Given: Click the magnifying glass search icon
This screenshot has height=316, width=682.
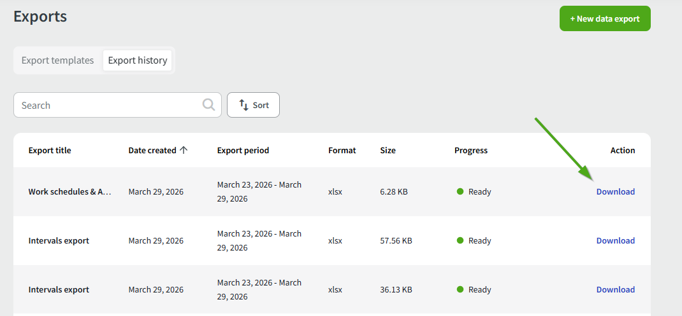Looking at the screenshot, I should point(208,105).
